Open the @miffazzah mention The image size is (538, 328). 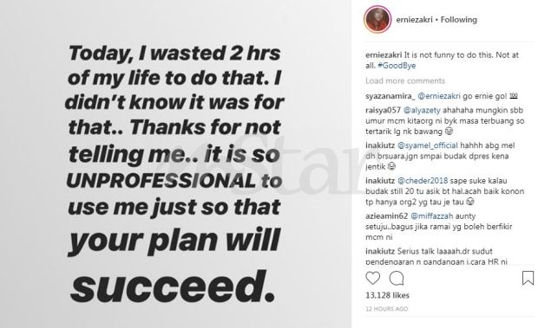(432, 216)
